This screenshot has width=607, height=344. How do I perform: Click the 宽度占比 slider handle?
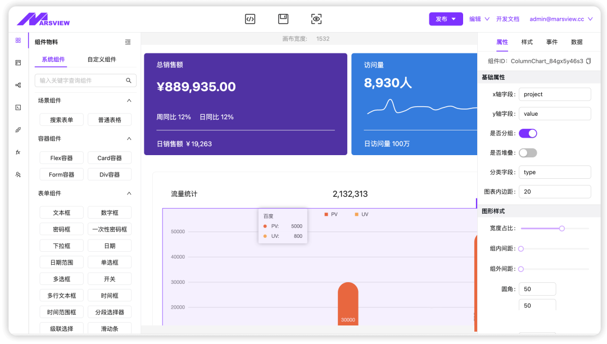[x=561, y=228]
